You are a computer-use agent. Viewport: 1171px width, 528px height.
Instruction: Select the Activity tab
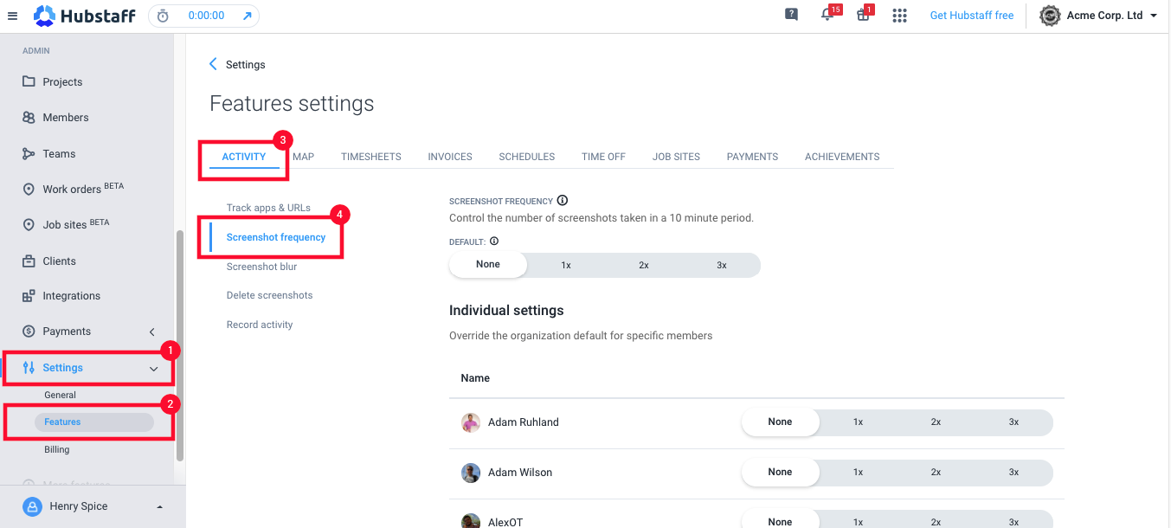(x=244, y=157)
